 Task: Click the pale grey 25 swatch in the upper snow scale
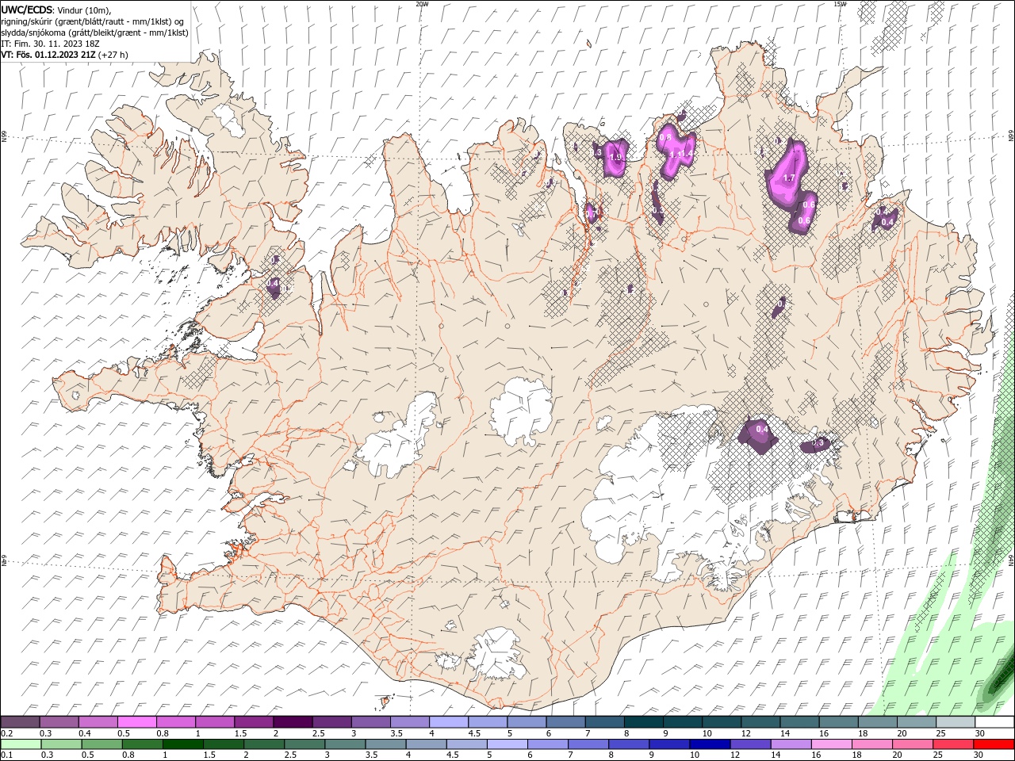[x=955, y=722]
